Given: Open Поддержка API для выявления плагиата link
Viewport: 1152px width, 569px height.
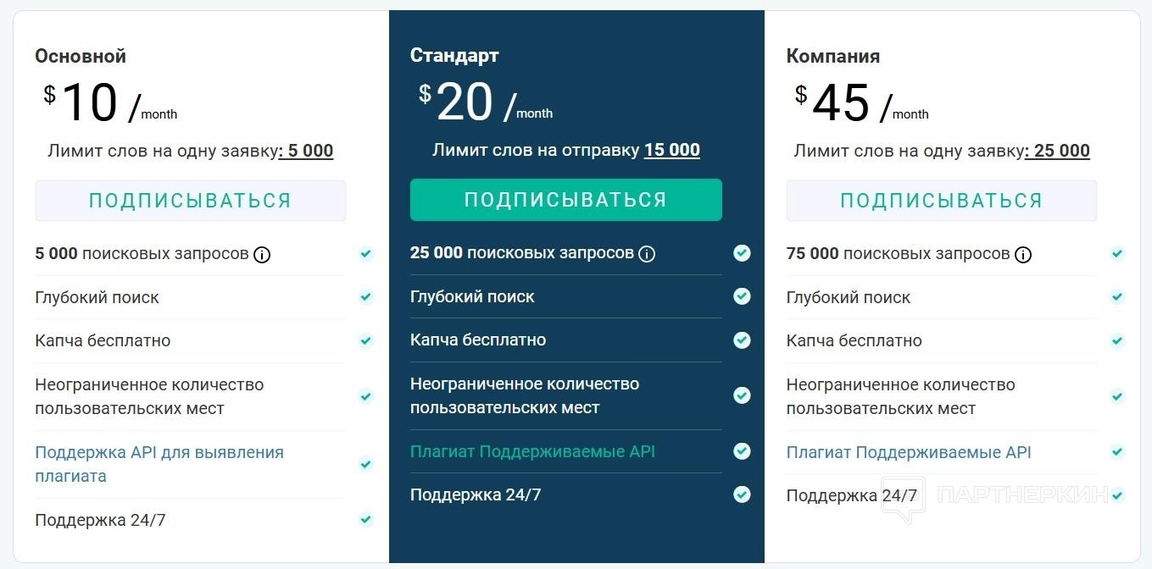Looking at the screenshot, I should pos(159,464).
